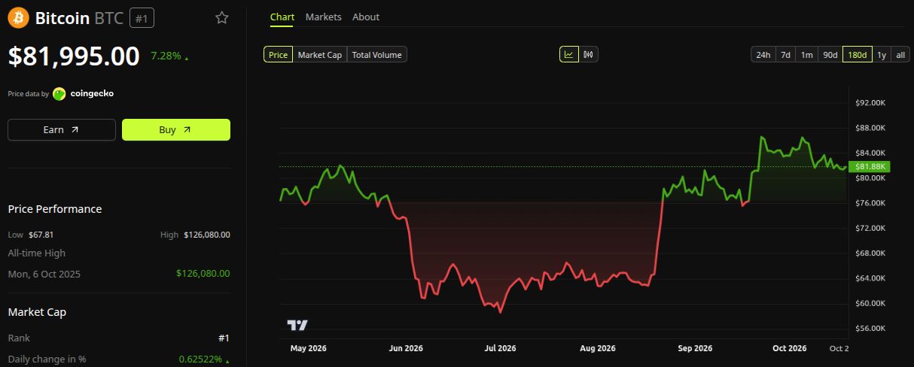Set chart range to 24h
The height and width of the screenshot is (367, 914).
tap(763, 54)
